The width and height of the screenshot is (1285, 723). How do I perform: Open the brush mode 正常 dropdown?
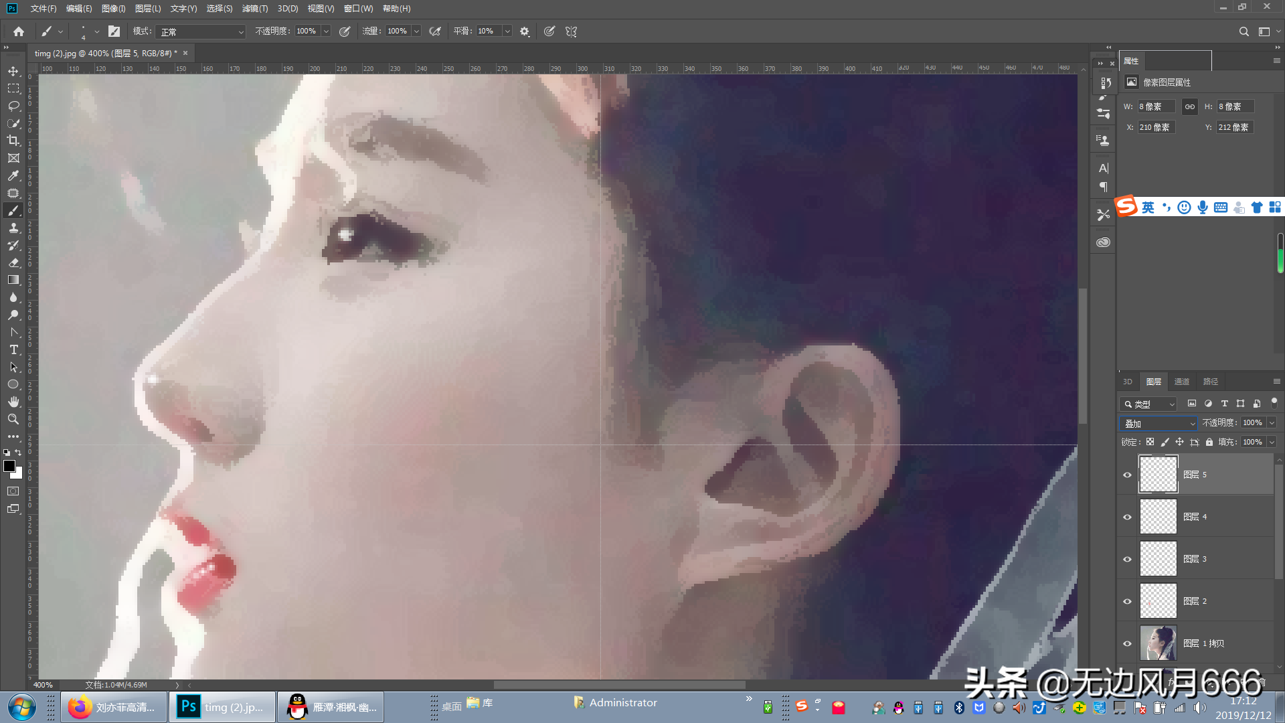click(x=201, y=31)
